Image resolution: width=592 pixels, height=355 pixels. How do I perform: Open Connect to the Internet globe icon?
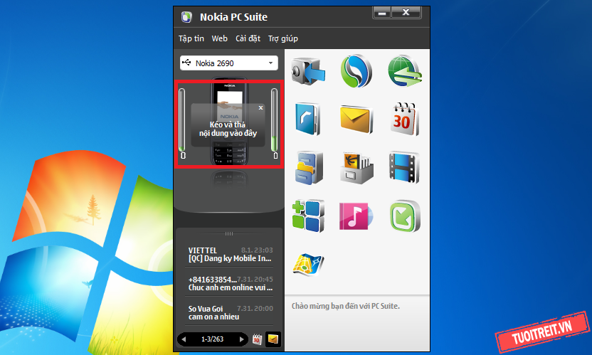click(x=403, y=71)
